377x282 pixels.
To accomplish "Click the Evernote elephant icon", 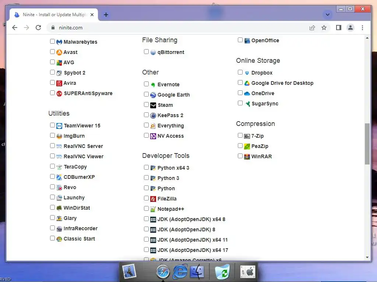I will tap(153, 85).
